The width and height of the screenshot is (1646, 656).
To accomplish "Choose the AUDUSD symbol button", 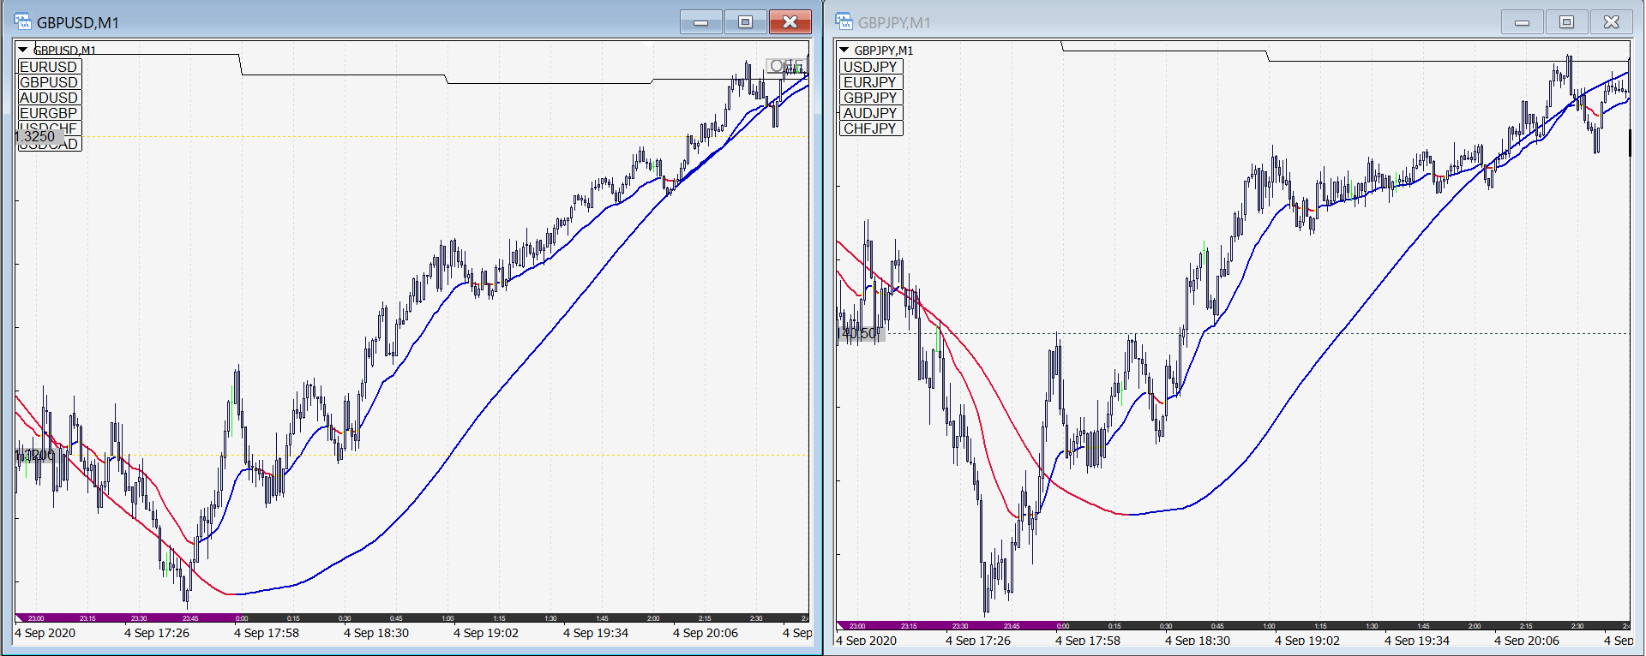I will (x=50, y=98).
